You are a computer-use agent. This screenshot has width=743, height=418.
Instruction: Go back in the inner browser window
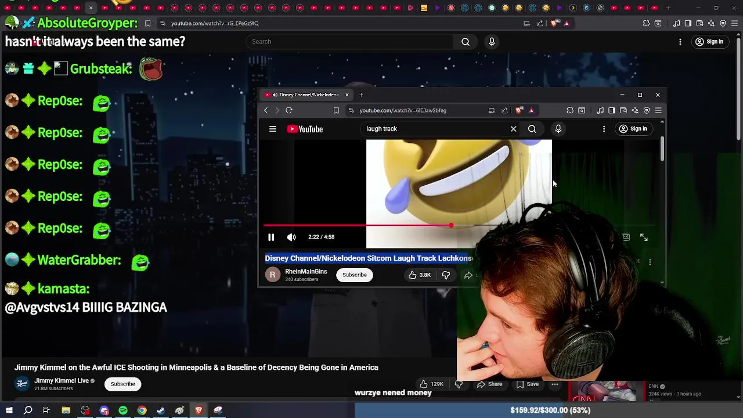pyautogui.click(x=266, y=110)
